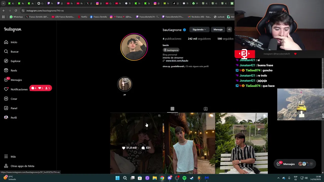Open the www.kick.com/baulo link
Screen dimensions: 324x182
(177, 61)
